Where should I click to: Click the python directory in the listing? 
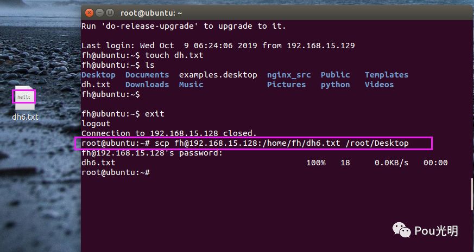[x=335, y=85]
